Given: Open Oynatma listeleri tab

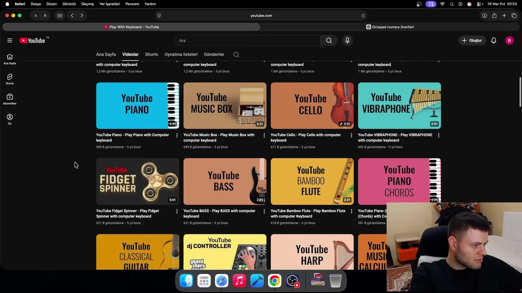Looking at the screenshot, I should 181,55.
